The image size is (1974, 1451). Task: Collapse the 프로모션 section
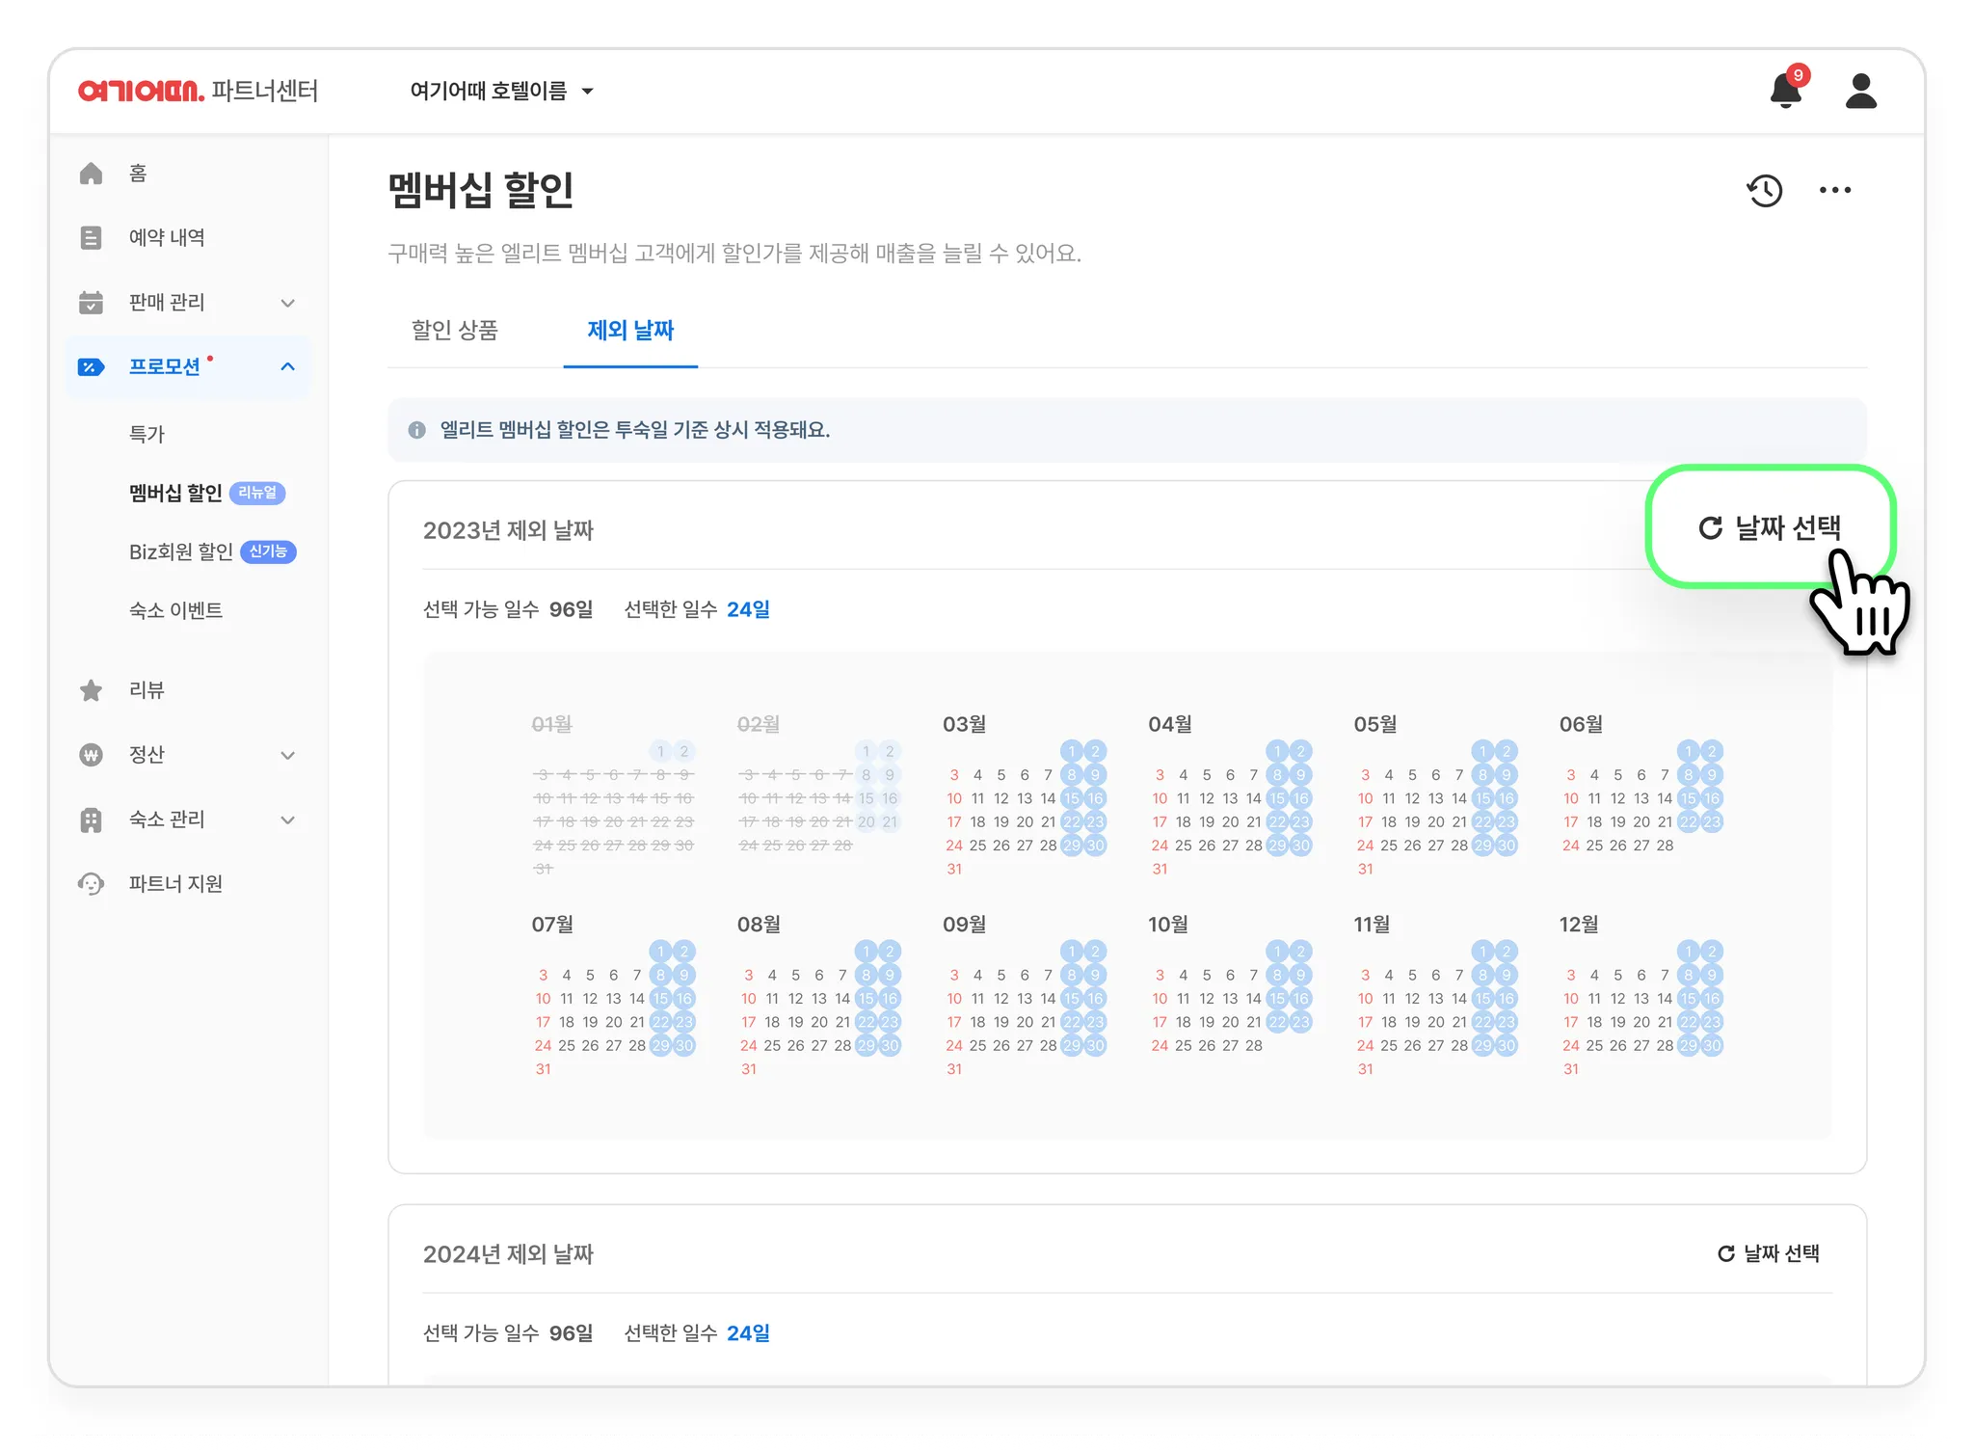point(287,366)
